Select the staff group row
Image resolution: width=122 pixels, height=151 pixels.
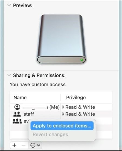point(61,114)
